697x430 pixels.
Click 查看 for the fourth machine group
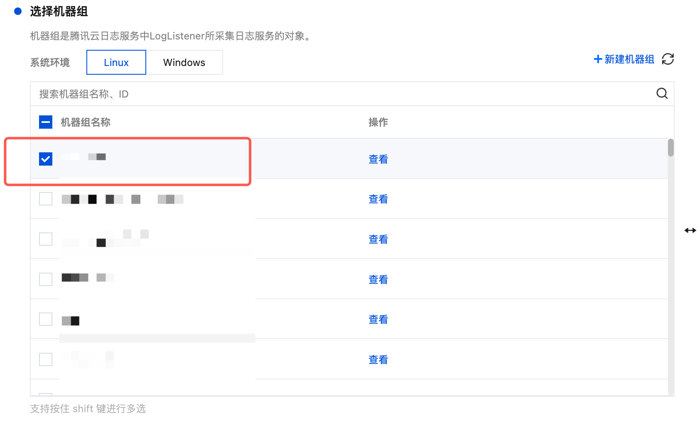coord(378,280)
